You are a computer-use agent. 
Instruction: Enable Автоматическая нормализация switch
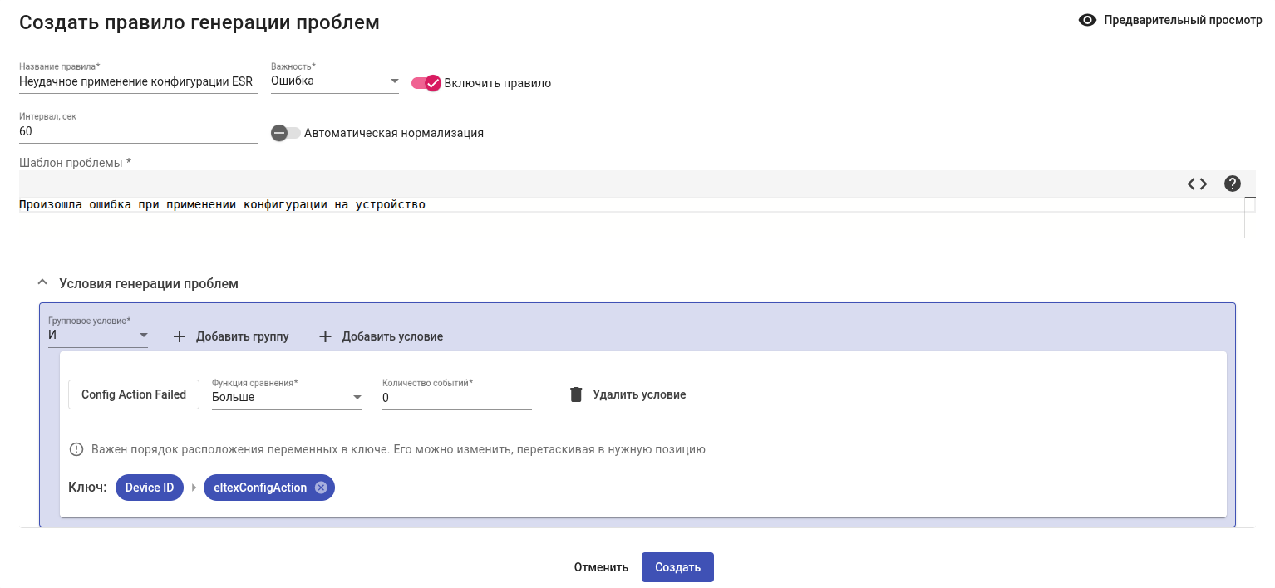(286, 133)
